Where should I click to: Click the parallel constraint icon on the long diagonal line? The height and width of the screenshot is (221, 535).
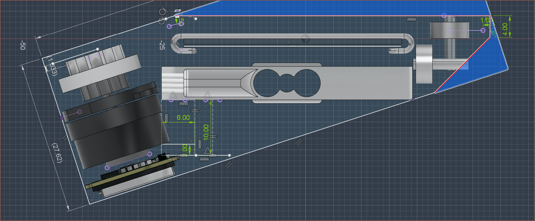point(299,142)
